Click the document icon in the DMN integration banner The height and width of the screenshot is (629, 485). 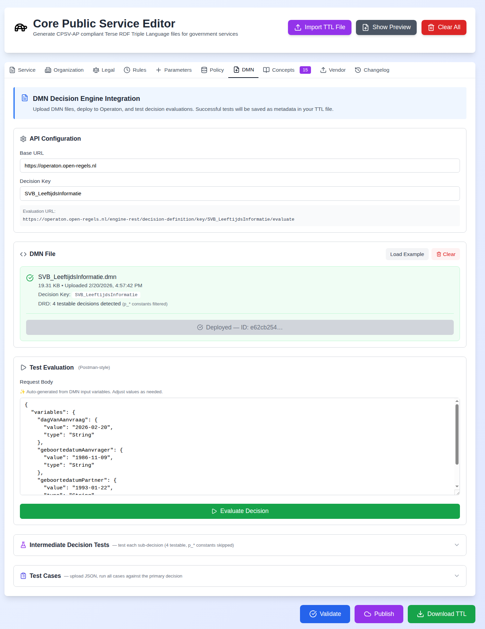pos(24,98)
